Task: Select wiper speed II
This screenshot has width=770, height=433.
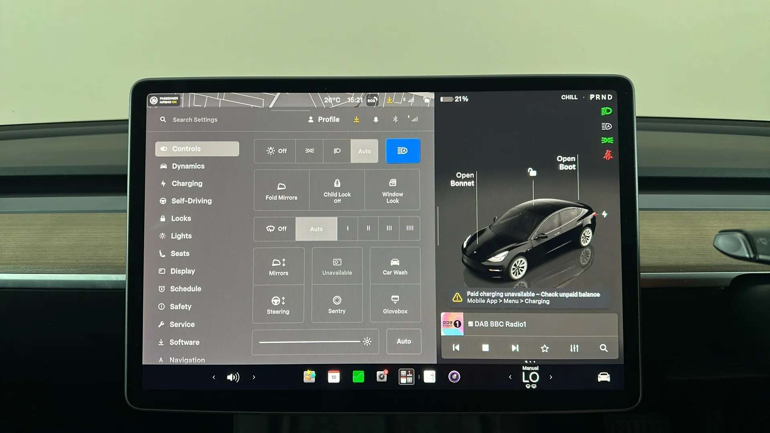Action: click(x=368, y=229)
